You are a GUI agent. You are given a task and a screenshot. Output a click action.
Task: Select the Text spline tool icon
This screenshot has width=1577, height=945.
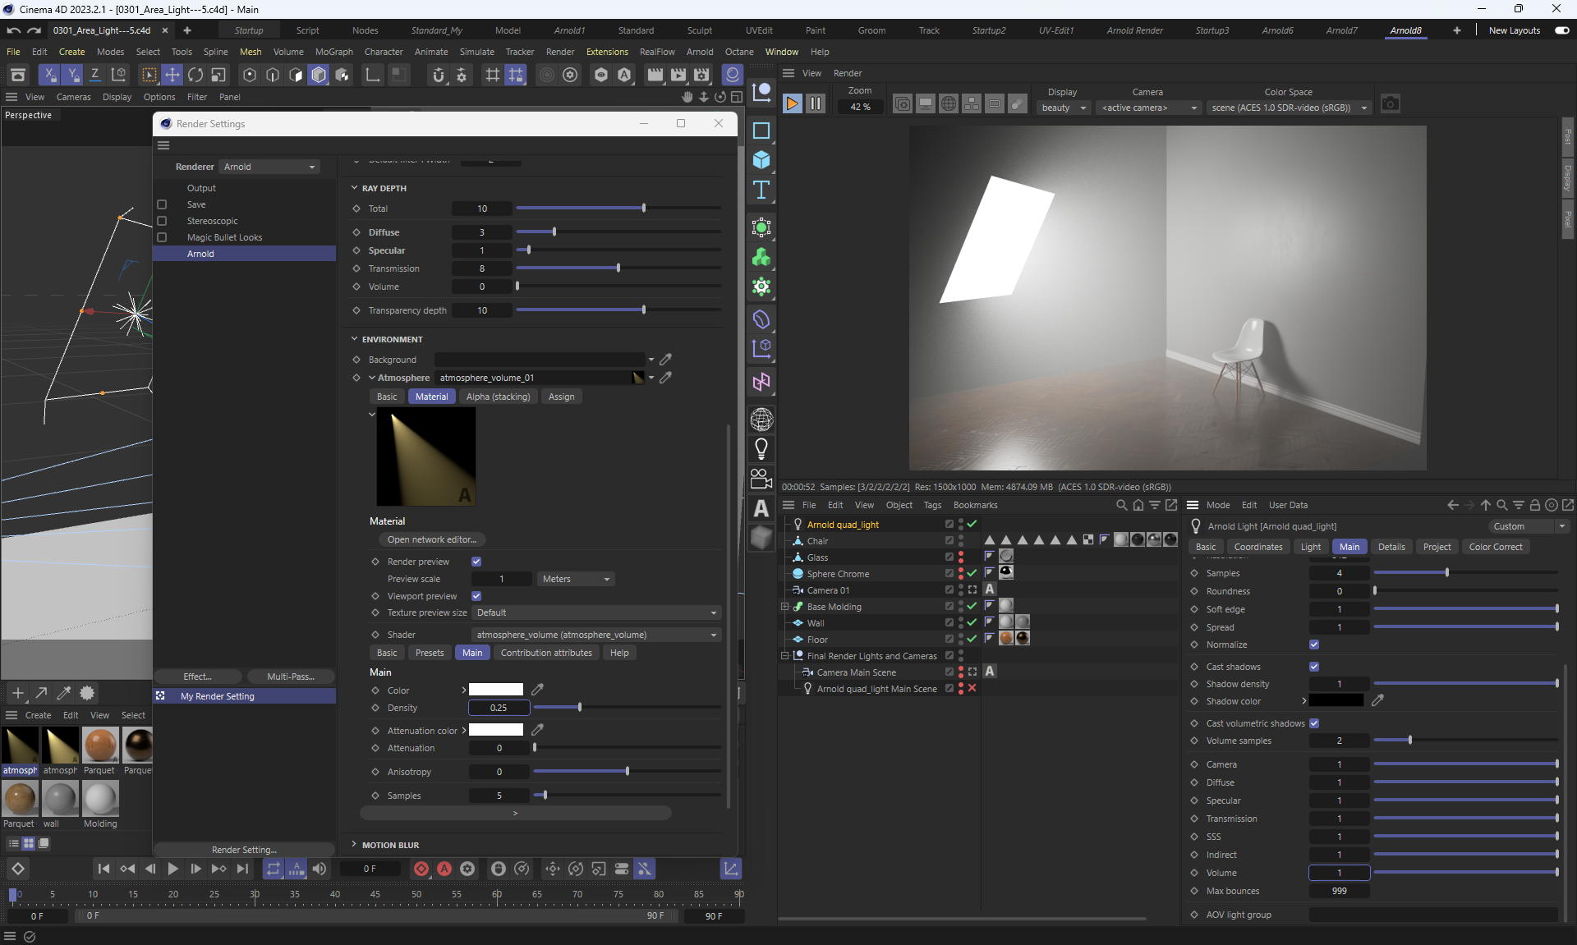[761, 190]
